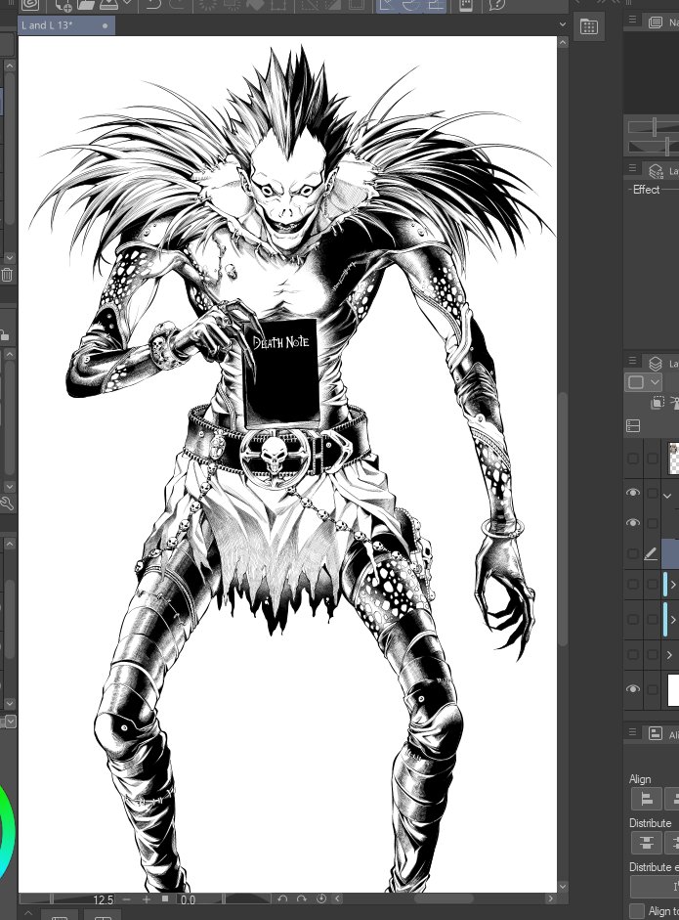Image resolution: width=679 pixels, height=920 pixels.
Task: Click the Save icon in command bar
Action: (109, 5)
